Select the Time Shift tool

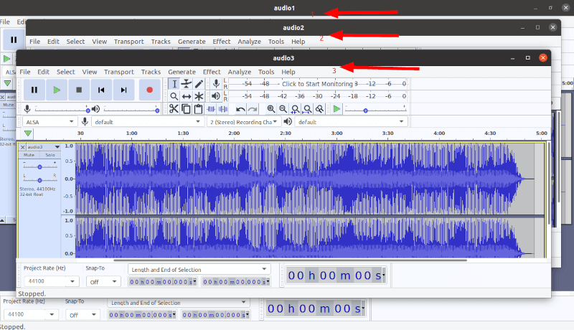(187, 96)
